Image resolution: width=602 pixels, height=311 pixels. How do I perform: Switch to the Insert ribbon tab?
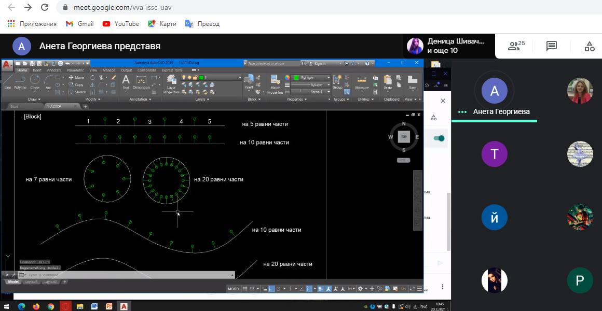(37, 70)
